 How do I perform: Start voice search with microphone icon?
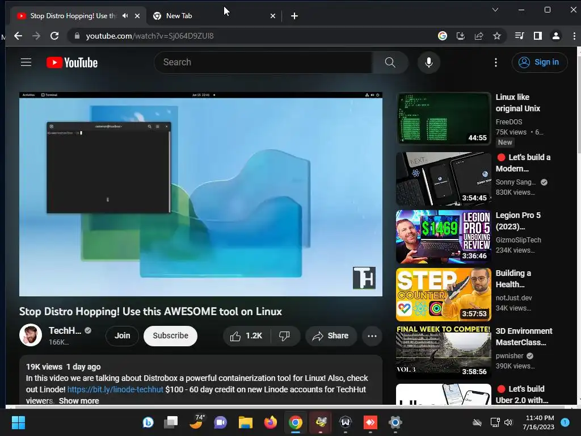point(429,62)
